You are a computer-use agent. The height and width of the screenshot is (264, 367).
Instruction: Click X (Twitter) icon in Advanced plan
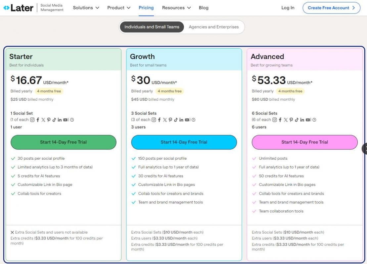coord(286,120)
